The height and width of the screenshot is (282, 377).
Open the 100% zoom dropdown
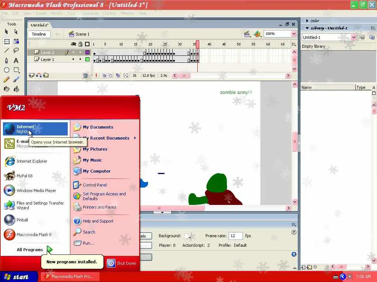pos(294,34)
